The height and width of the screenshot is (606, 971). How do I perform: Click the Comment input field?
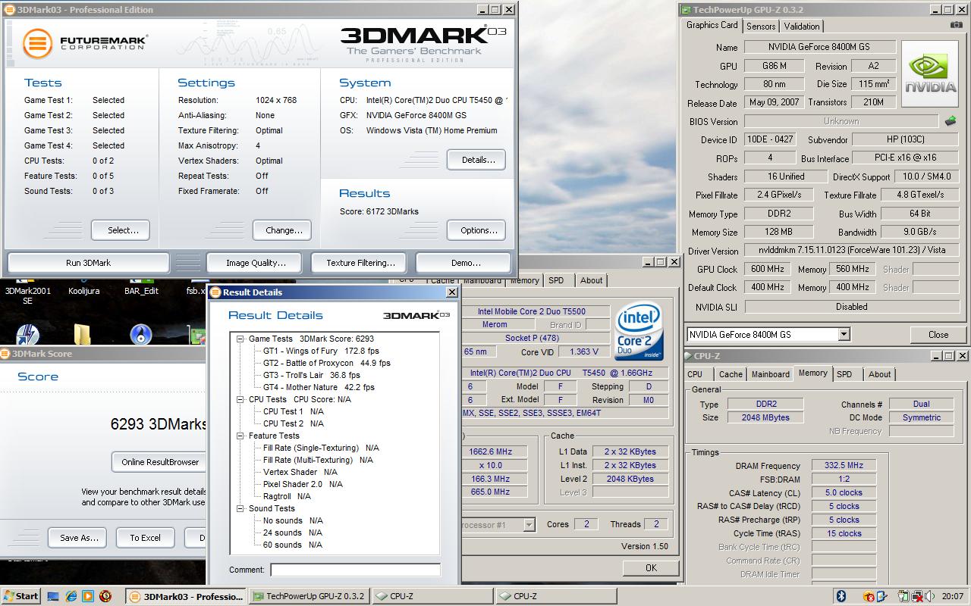355,570
